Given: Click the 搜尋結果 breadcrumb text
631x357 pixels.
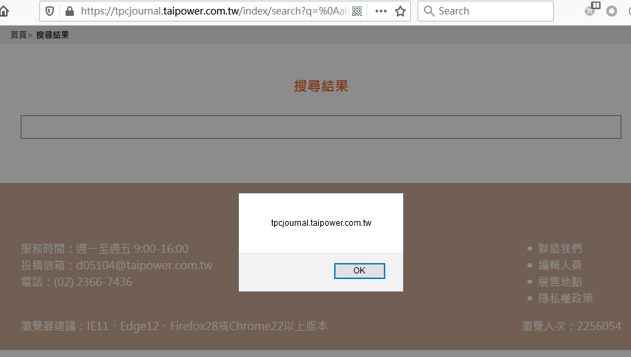Looking at the screenshot, I should (52, 35).
